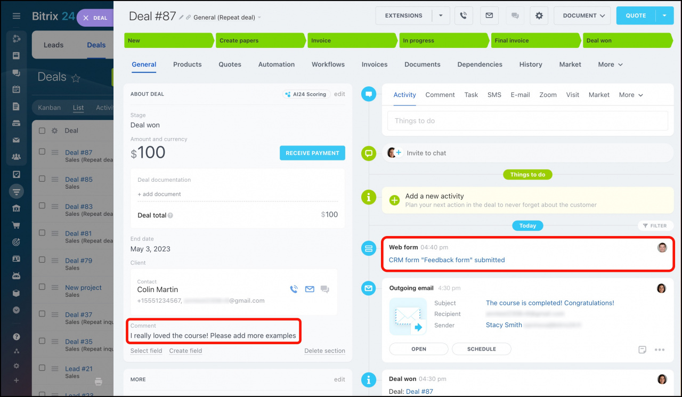Screen dimensions: 682x397
Task: Email Colin Martin with the envelope icon
Action: coord(310,289)
